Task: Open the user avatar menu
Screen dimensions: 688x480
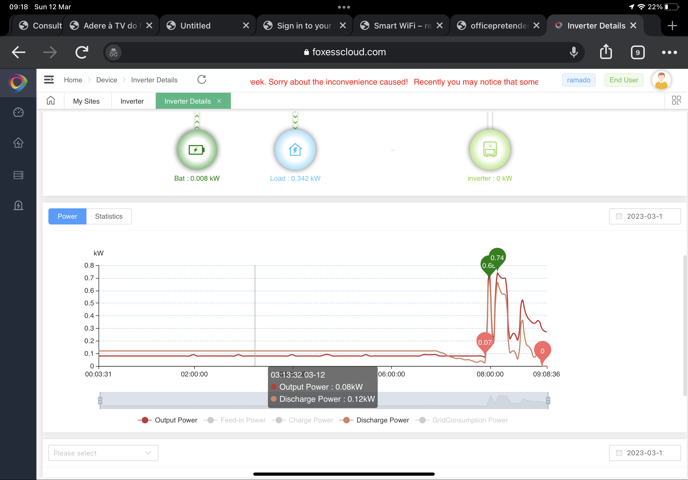Action: click(661, 80)
